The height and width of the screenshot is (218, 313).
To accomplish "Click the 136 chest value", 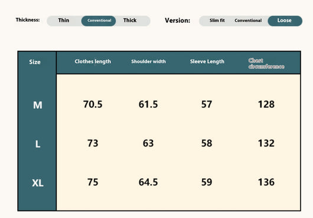I will [x=266, y=182].
